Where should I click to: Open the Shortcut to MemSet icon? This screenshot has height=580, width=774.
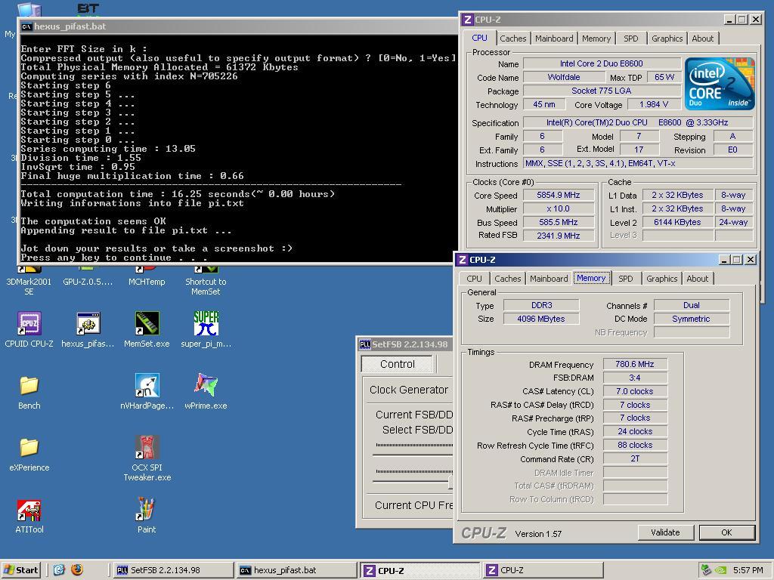click(206, 280)
